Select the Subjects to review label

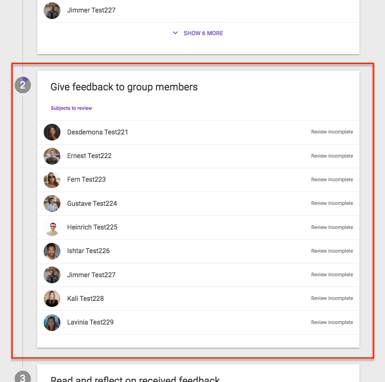(71, 108)
